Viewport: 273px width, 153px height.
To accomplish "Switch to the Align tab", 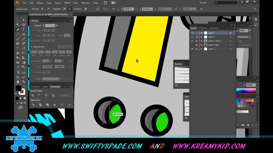I will 45,87.
